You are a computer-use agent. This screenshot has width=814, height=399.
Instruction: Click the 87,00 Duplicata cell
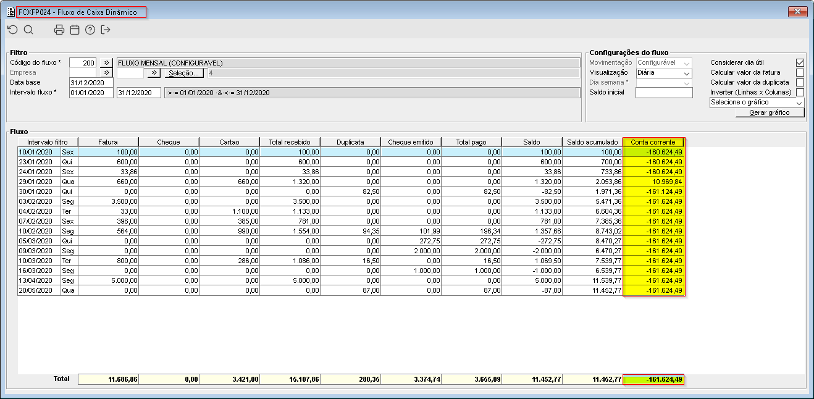point(350,290)
